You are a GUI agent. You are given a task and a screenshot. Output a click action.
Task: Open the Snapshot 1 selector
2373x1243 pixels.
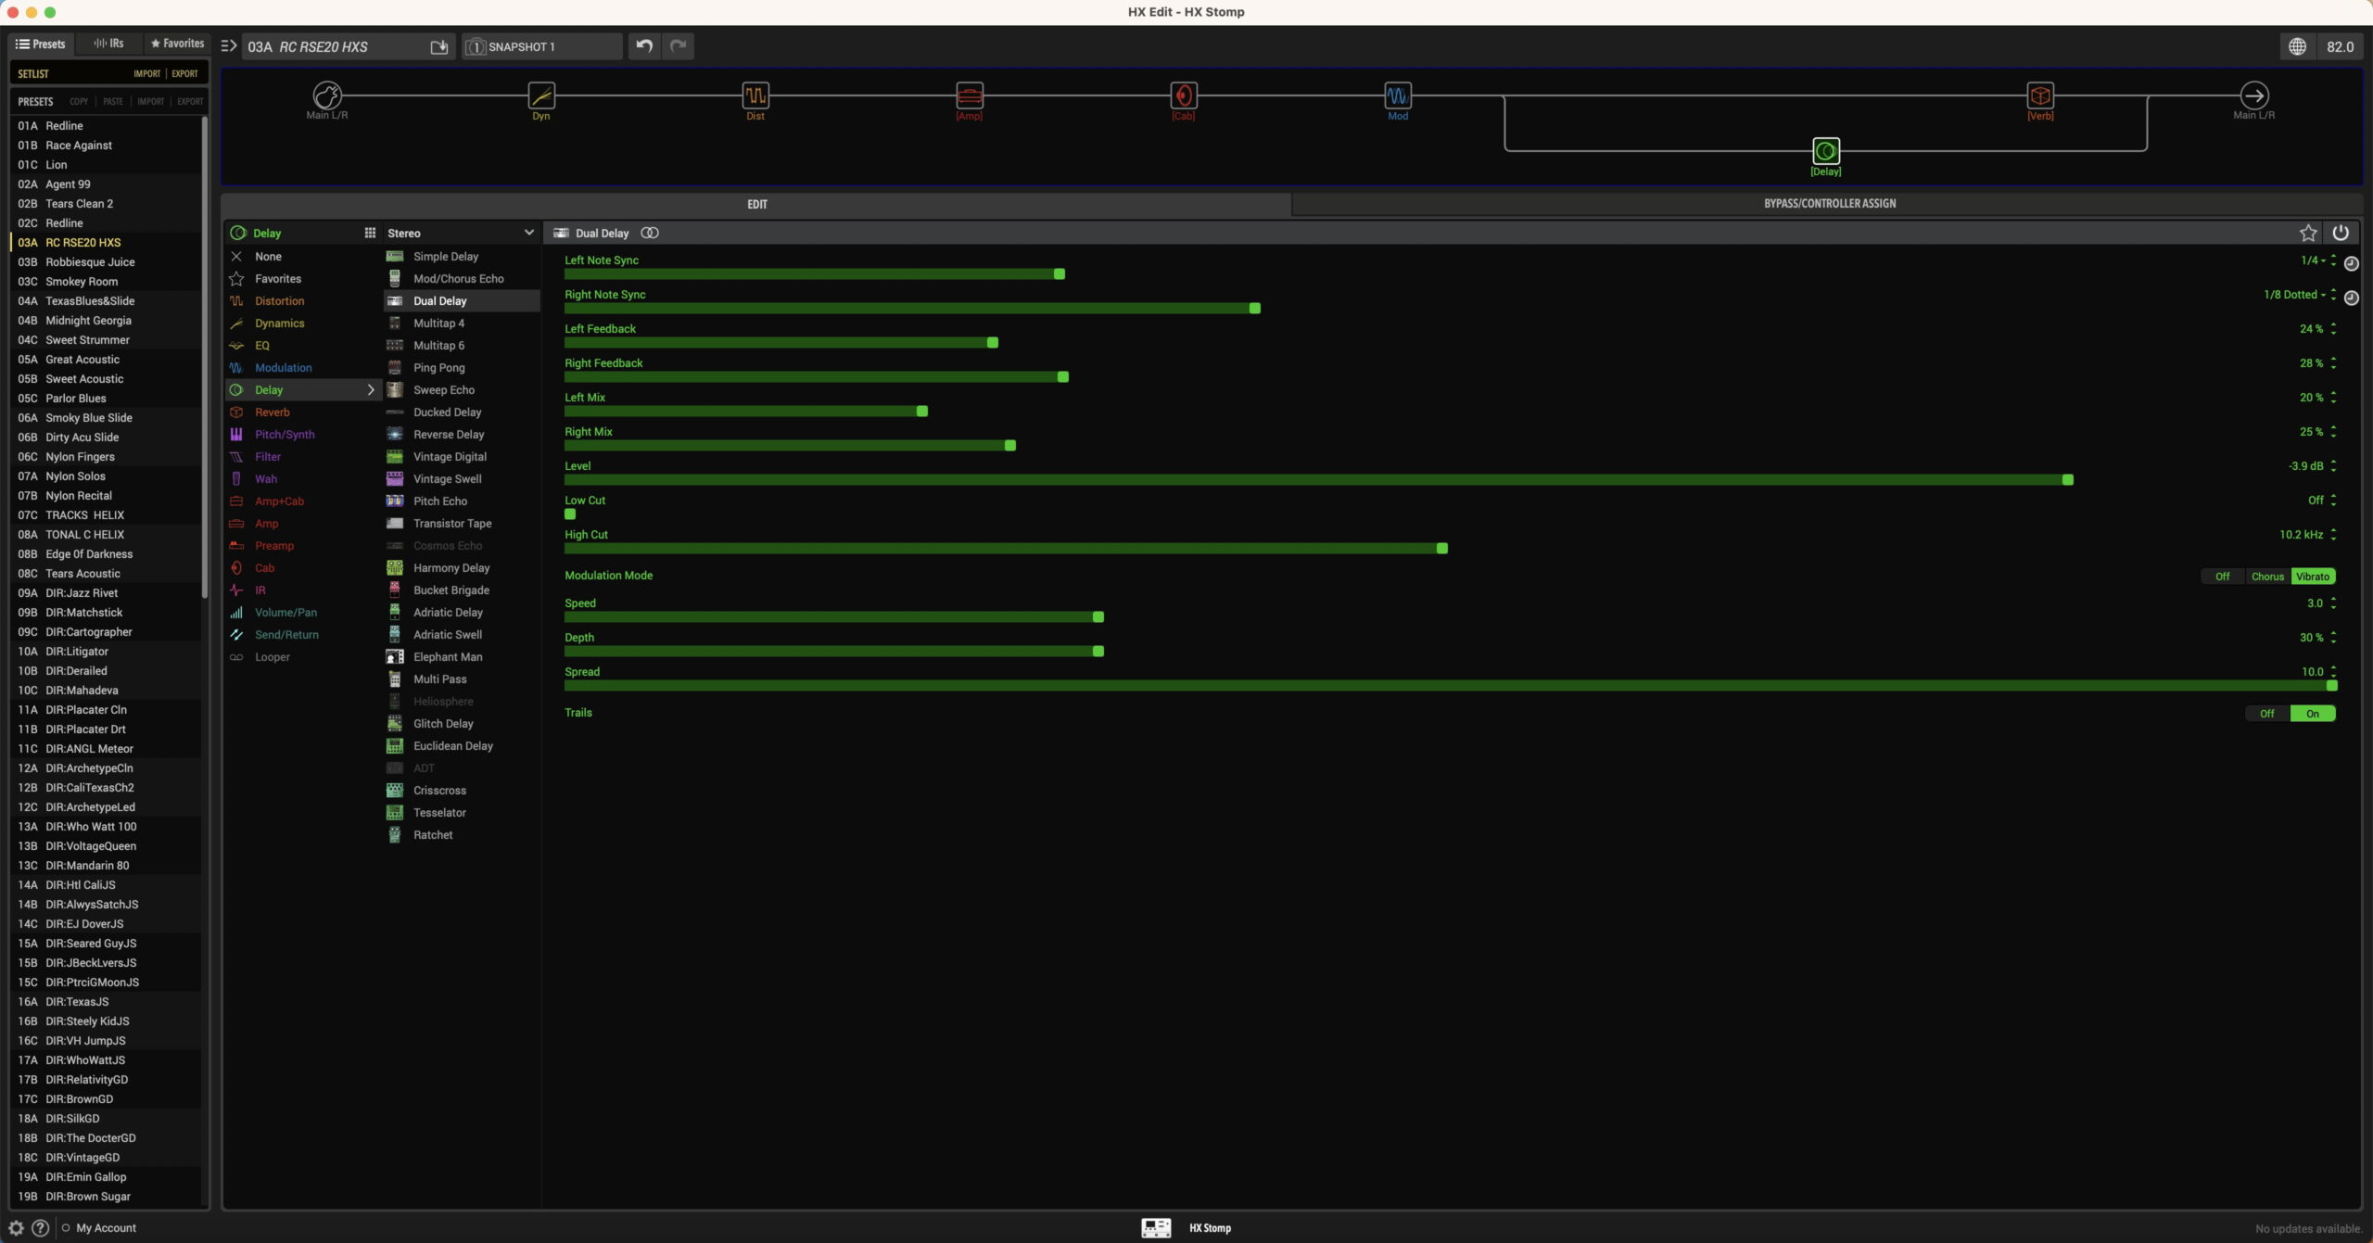click(541, 47)
